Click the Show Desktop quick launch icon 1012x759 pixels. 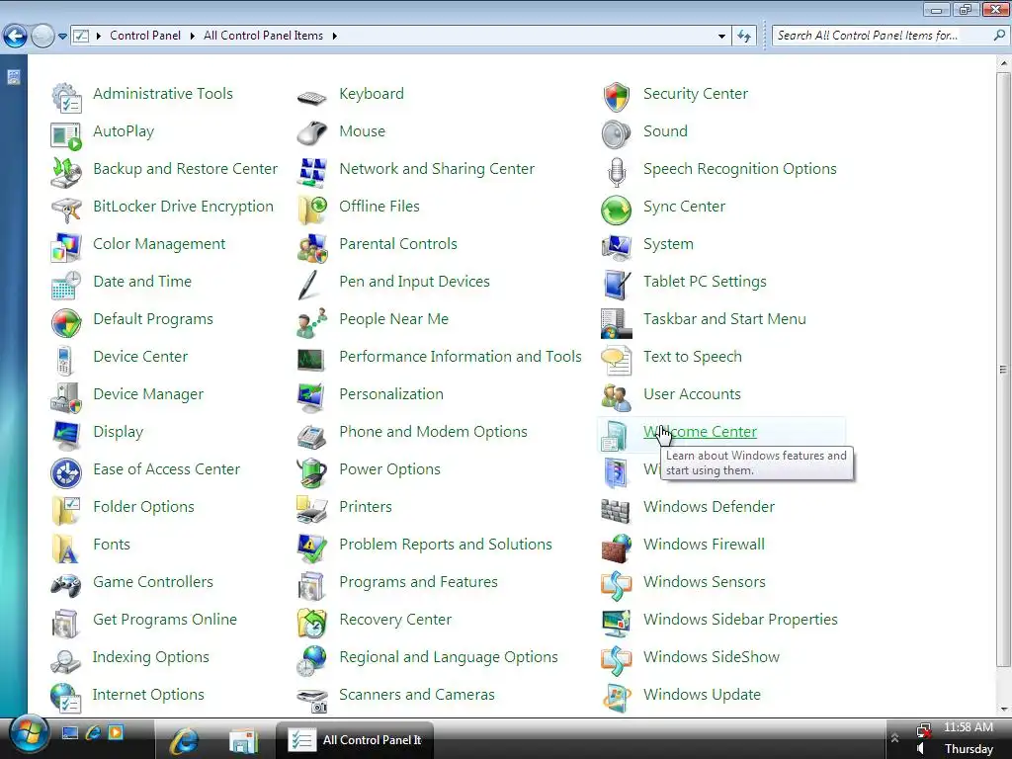(70, 732)
